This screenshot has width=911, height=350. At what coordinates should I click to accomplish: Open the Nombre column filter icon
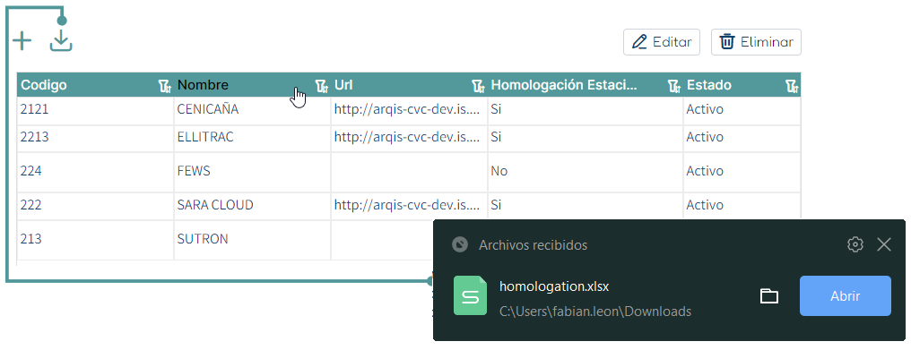(321, 87)
